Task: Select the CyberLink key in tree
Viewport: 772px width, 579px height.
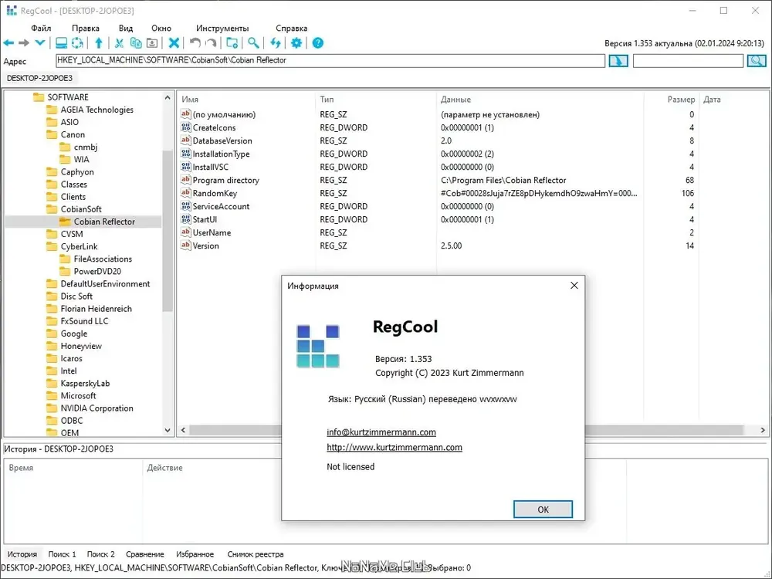Action: pos(79,247)
